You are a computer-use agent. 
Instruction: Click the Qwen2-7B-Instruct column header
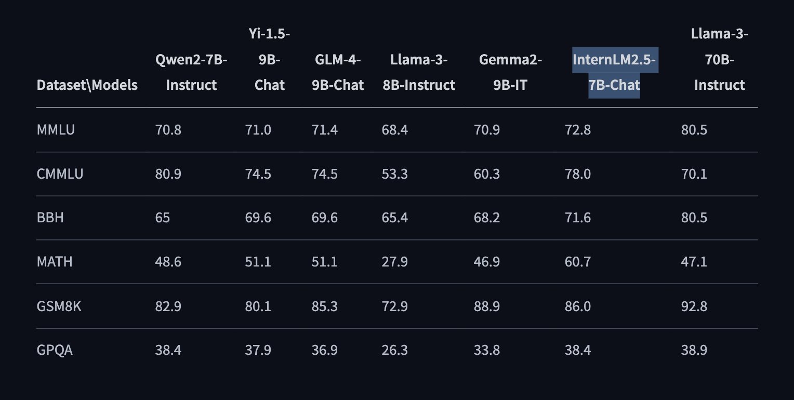click(191, 73)
